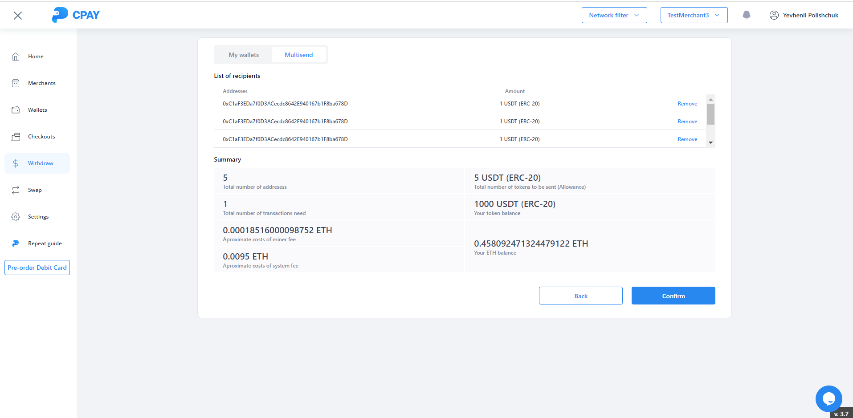This screenshot has height=418, width=853.
Task: Switch to the My wallets tab
Action: point(244,55)
